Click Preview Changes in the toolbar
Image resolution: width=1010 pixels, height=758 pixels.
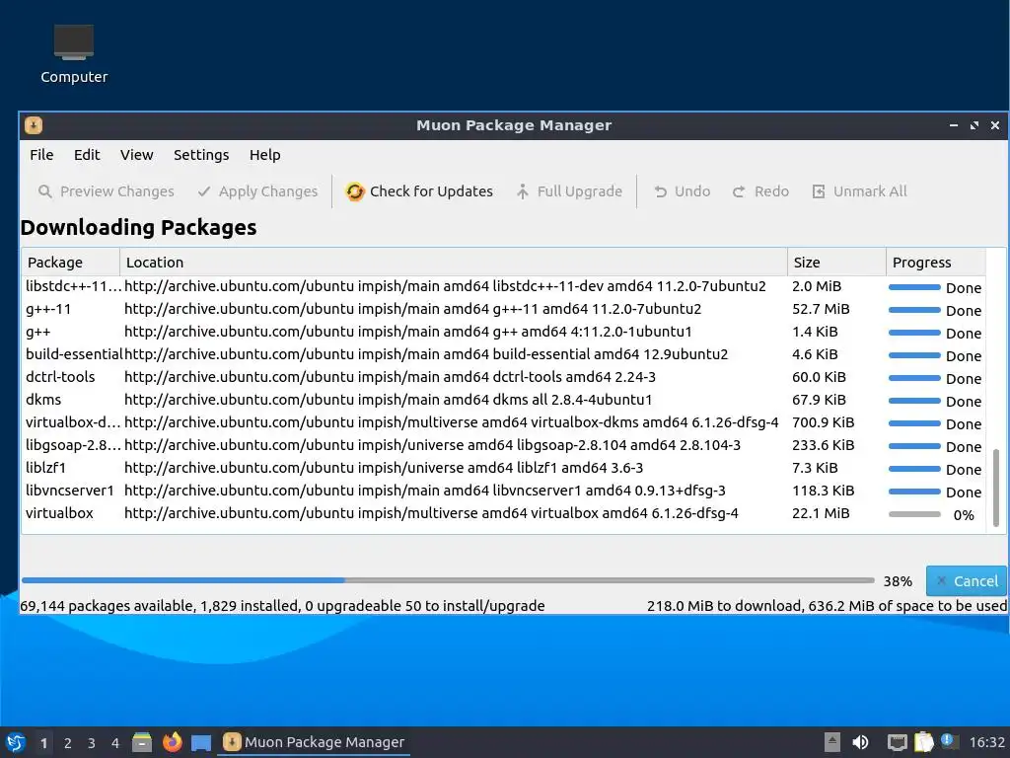107,191
